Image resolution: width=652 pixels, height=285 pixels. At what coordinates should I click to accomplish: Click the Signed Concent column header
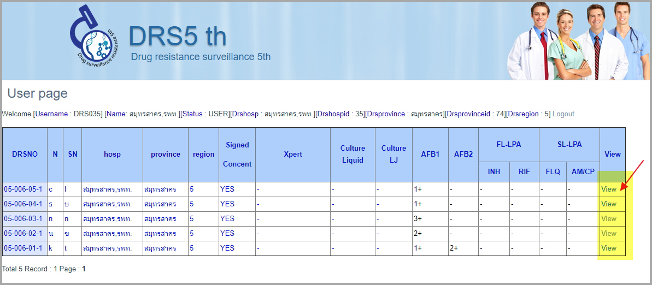click(237, 155)
